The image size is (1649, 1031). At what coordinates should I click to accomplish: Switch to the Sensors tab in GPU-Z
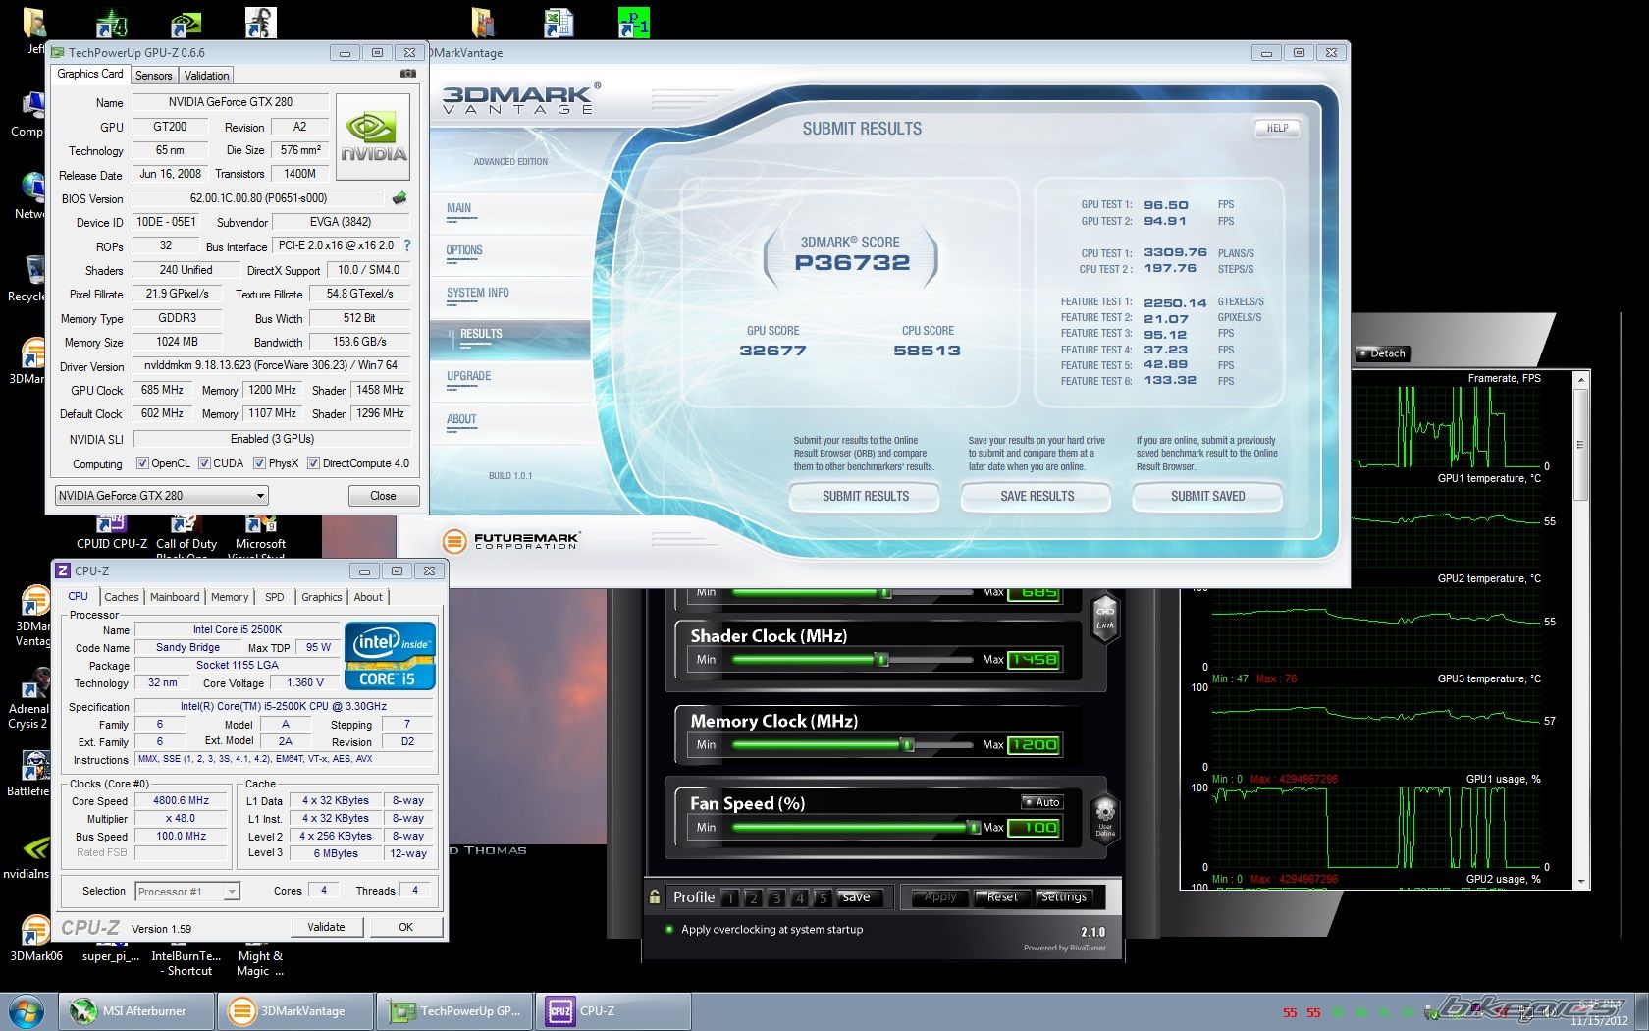pyautogui.click(x=154, y=76)
